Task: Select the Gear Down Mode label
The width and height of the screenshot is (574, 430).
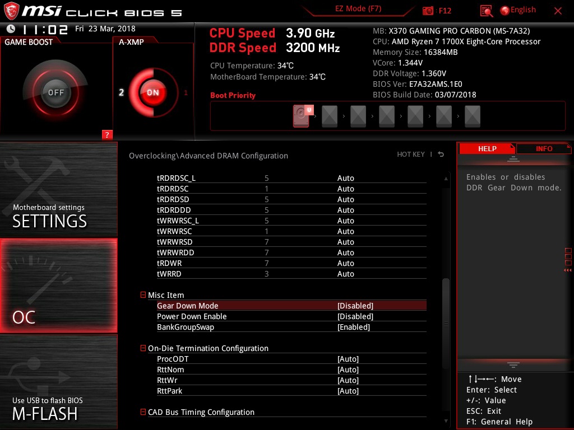Action: [187, 306]
